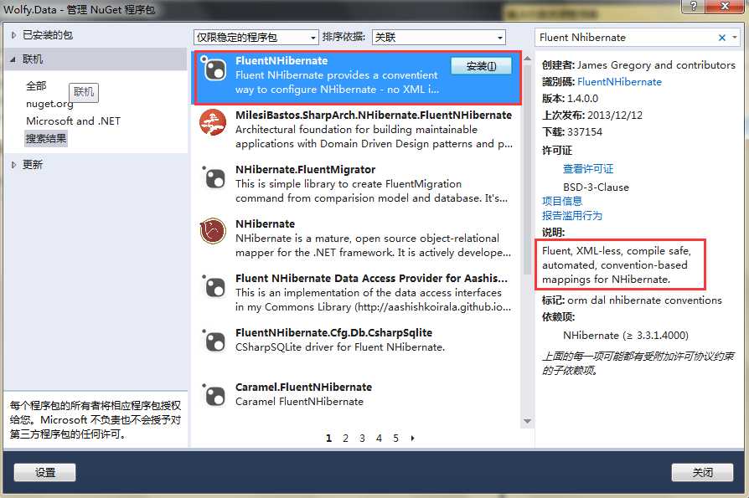Image resolution: width=749 pixels, height=498 pixels.
Task: Select the FluentNHibernate.Cfg.Db.CsharpSqlite package title
Action: tap(334, 332)
